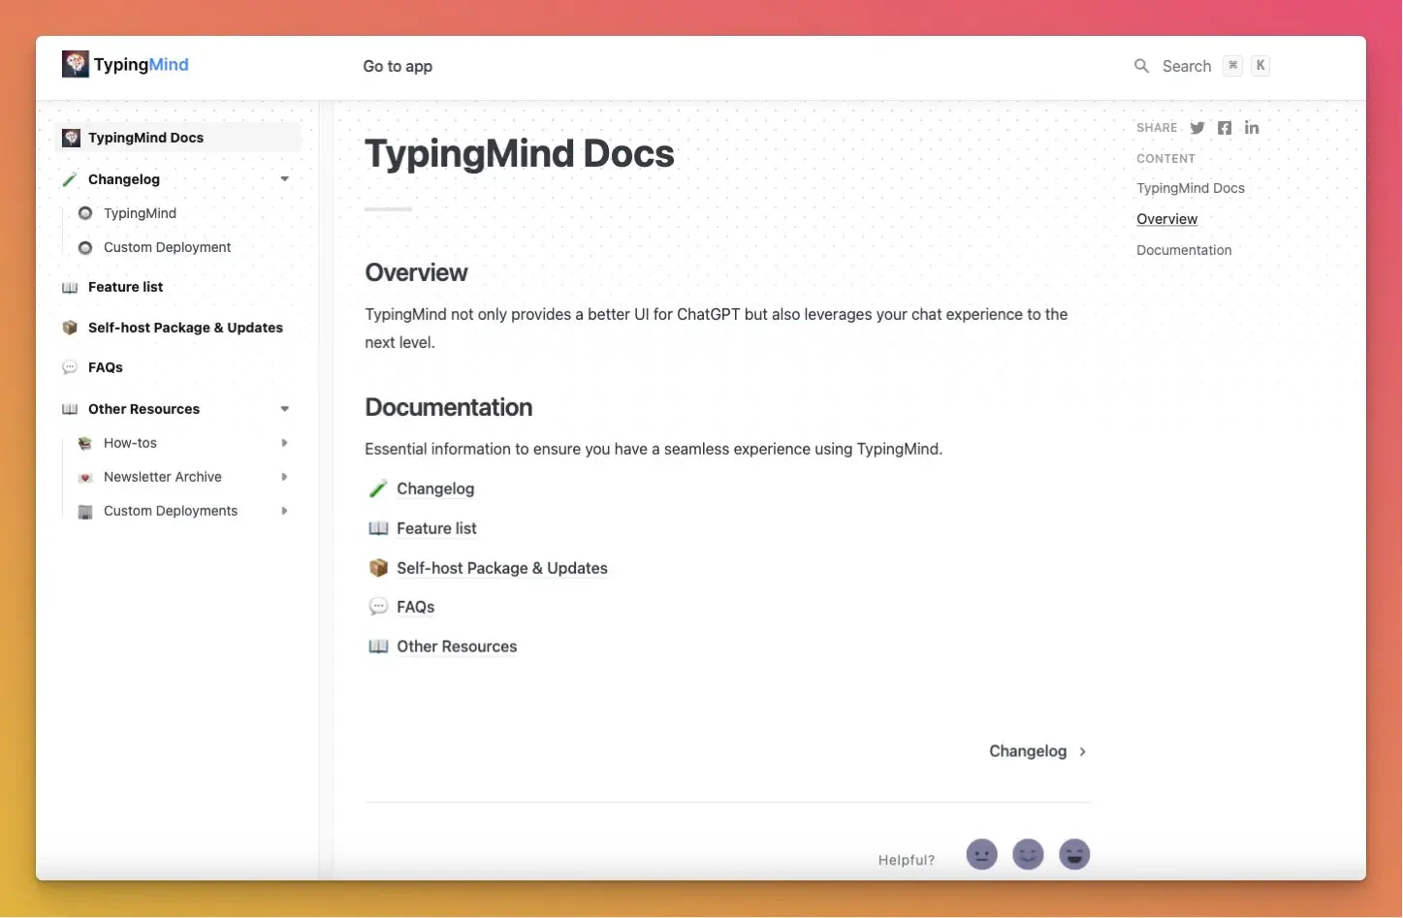Jump to Documentation in table of contents
The height and width of the screenshot is (918, 1403).
1184,250
